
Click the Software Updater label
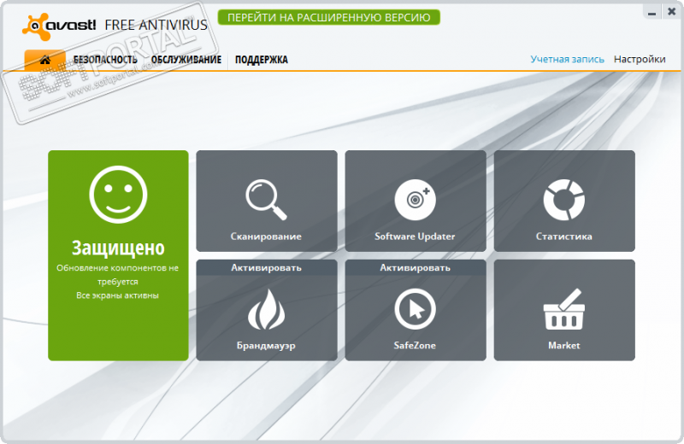pos(415,237)
